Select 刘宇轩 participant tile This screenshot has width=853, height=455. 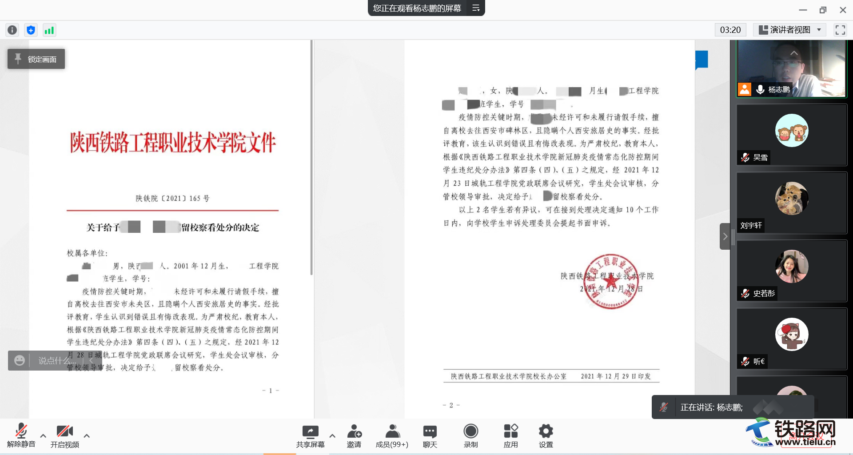click(x=792, y=203)
